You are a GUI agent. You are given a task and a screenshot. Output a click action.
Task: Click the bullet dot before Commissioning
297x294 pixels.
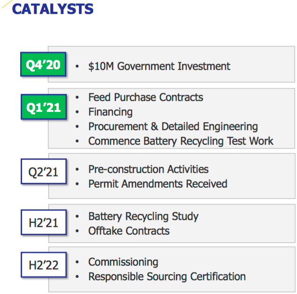tap(77, 262)
